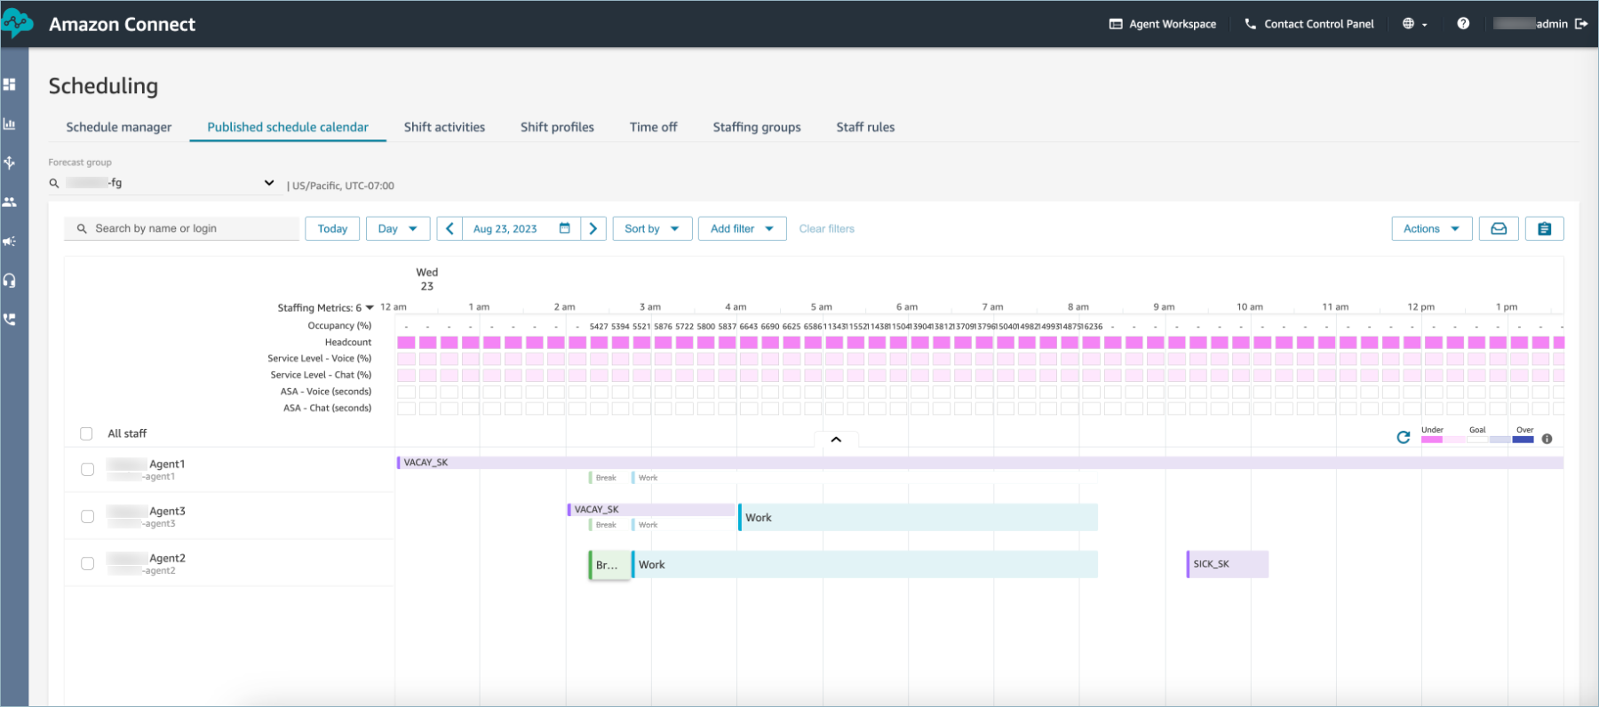The height and width of the screenshot is (707, 1599).
Task: Check the box for Agent1
Action: pyautogui.click(x=87, y=469)
